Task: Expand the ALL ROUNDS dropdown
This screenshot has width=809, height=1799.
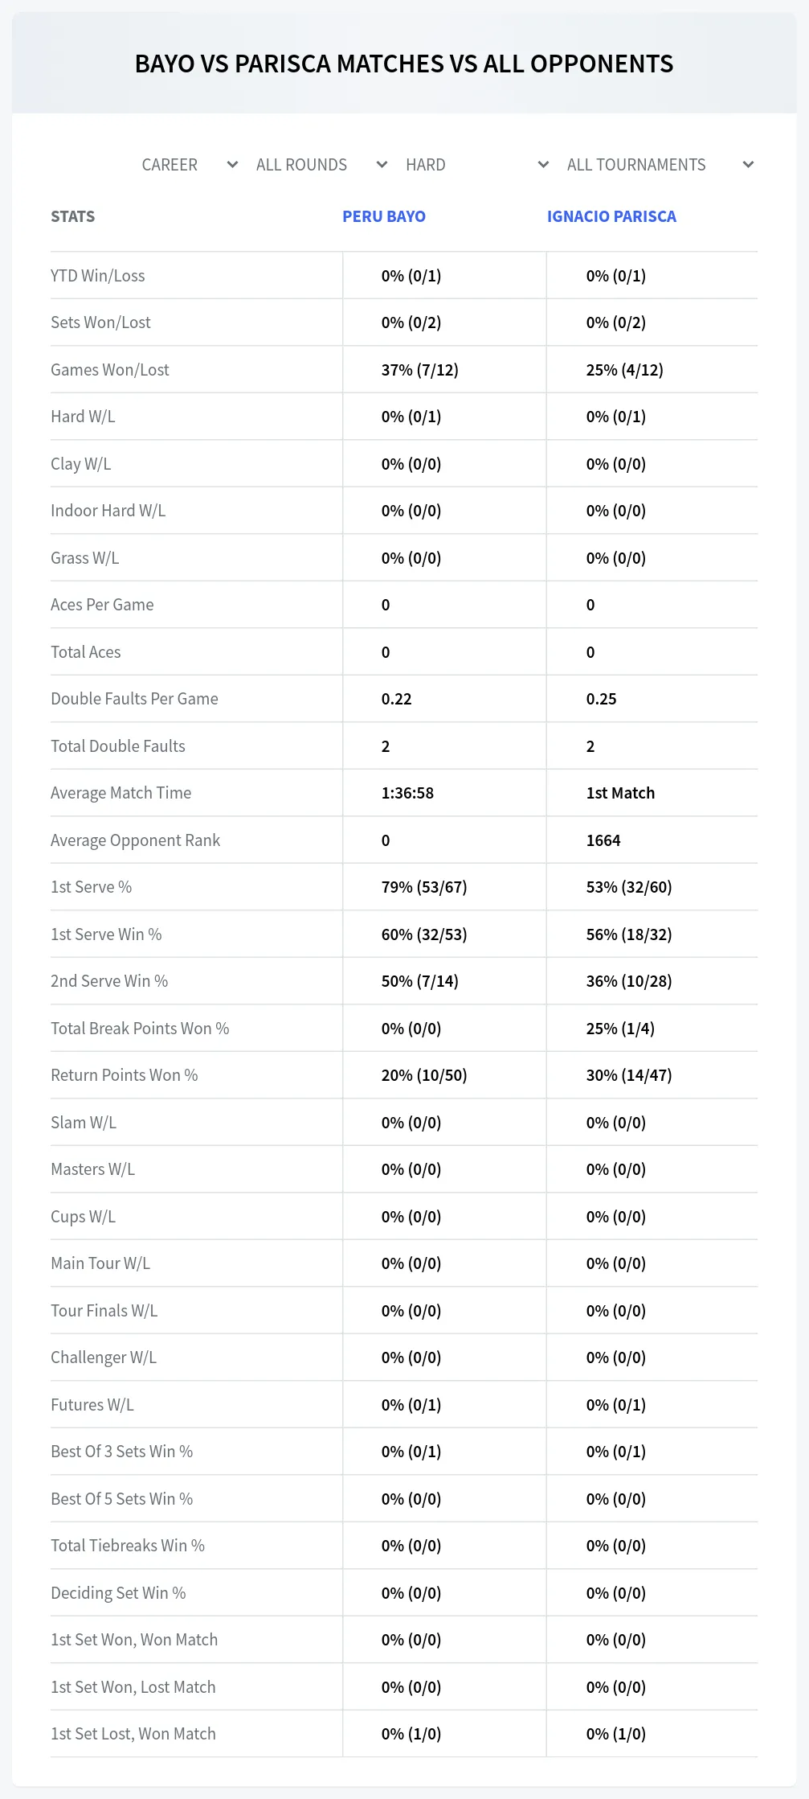Action: point(321,165)
